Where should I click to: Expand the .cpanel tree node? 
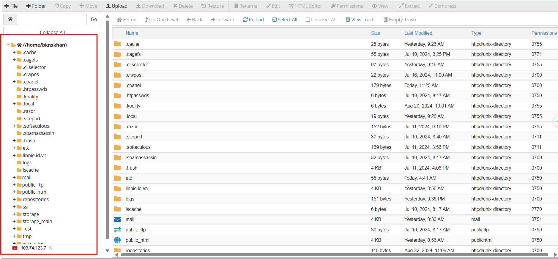[x=14, y=82]
